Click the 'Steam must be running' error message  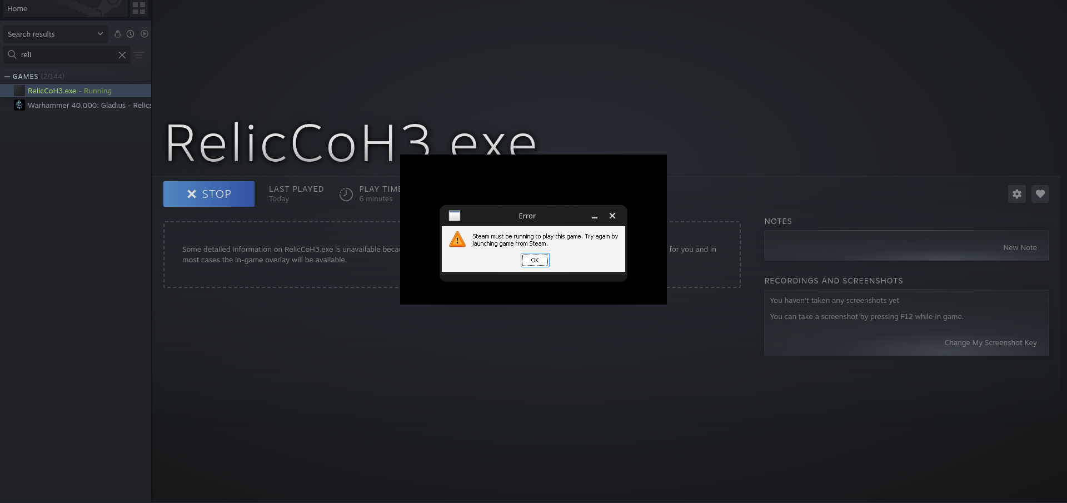pos(545,240)
